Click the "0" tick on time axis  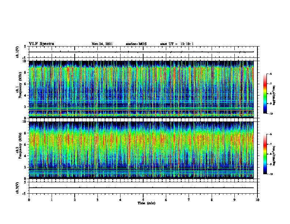click(x=29, y=200)
